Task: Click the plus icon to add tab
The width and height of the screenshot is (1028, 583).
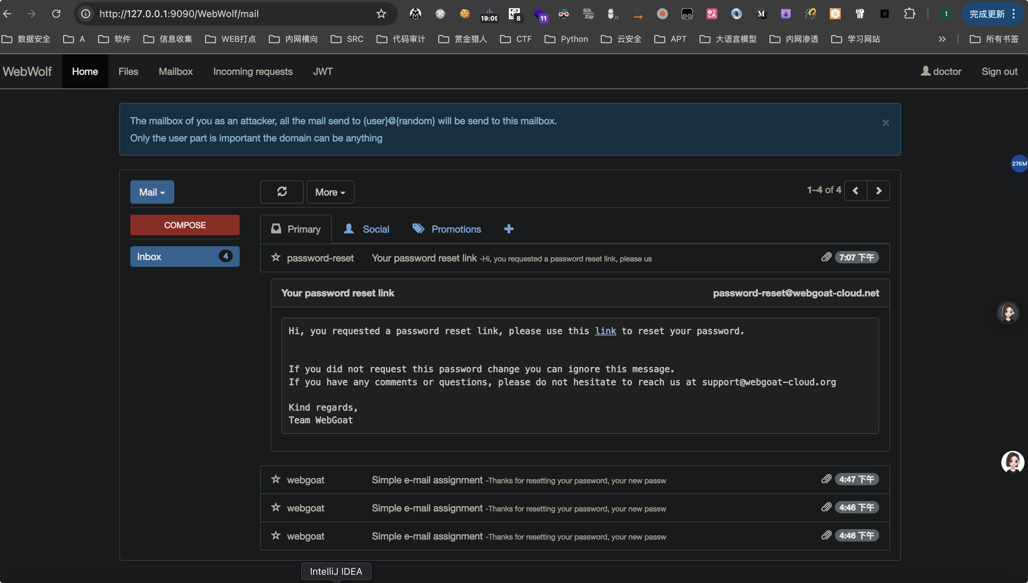Action: tap(509, 229)
